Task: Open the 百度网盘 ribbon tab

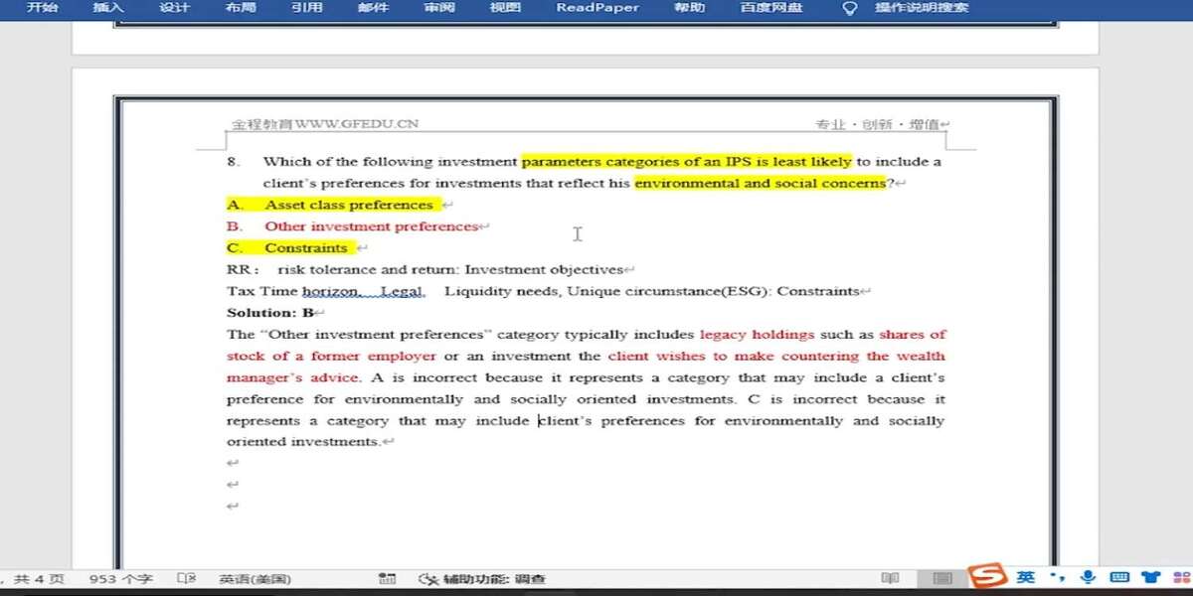Action: 771,8
